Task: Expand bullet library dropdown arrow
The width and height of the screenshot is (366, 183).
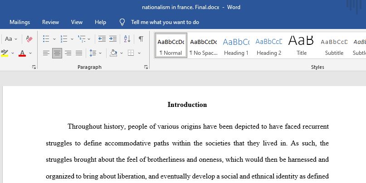Action: (54, 39)
